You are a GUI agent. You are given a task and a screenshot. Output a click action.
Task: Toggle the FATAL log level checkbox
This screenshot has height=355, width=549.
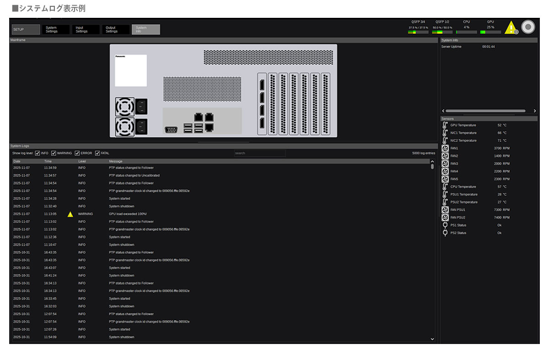97,153
